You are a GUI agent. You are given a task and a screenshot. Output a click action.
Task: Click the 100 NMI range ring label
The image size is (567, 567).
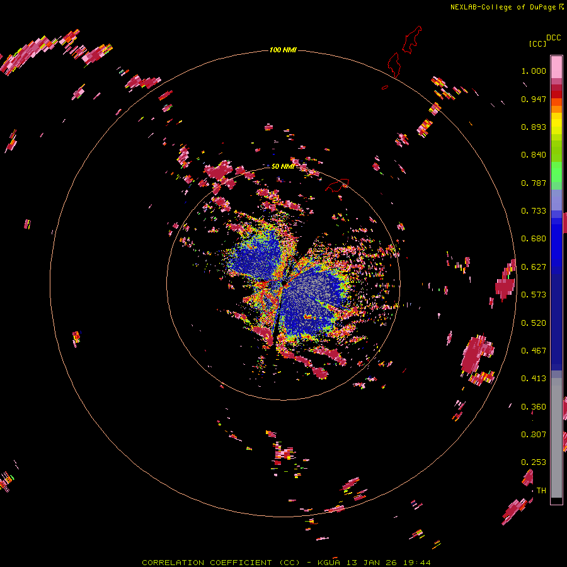pos(283,50)
